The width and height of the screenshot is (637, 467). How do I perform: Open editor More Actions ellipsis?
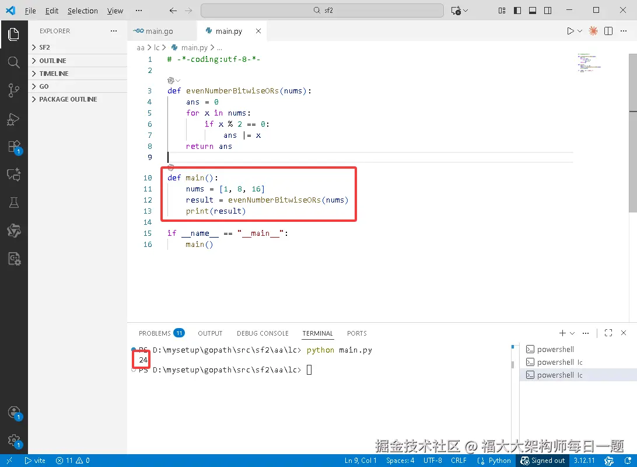click(x=624, y=31)
